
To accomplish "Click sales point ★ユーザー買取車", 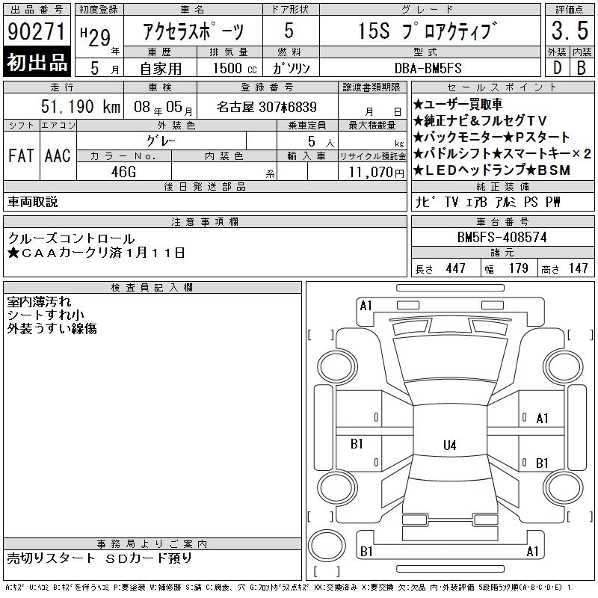I will tap(457, 104).
